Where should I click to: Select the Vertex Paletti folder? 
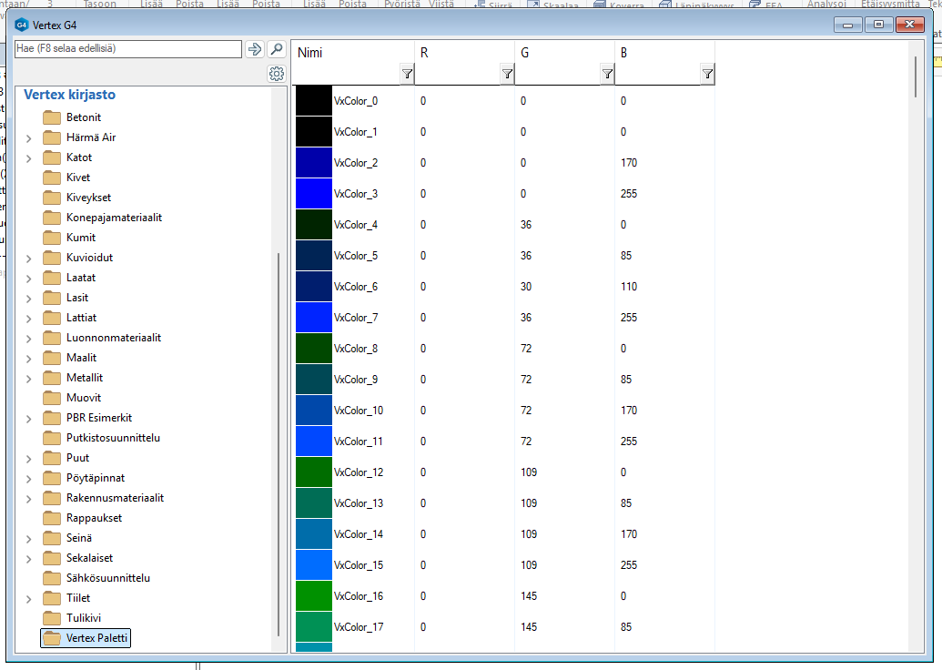(98, 638)
